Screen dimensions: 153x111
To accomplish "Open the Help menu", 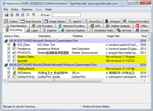I will (48, 9).
